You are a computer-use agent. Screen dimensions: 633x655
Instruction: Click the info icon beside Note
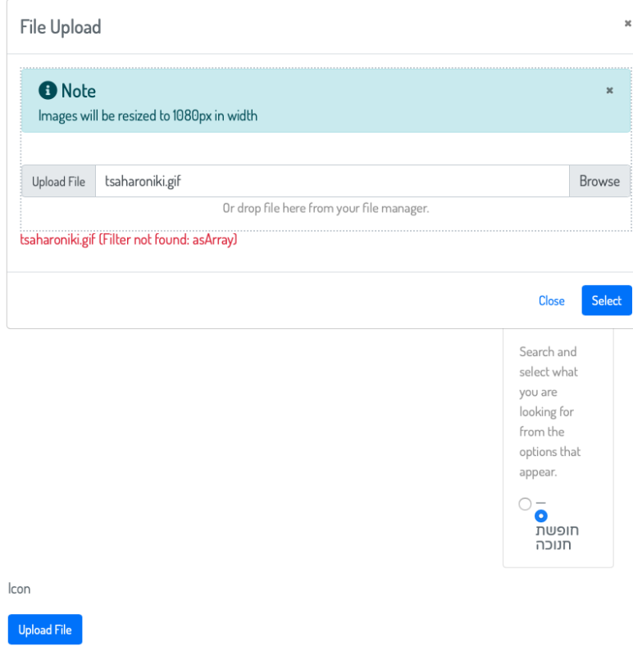(48, 90)
